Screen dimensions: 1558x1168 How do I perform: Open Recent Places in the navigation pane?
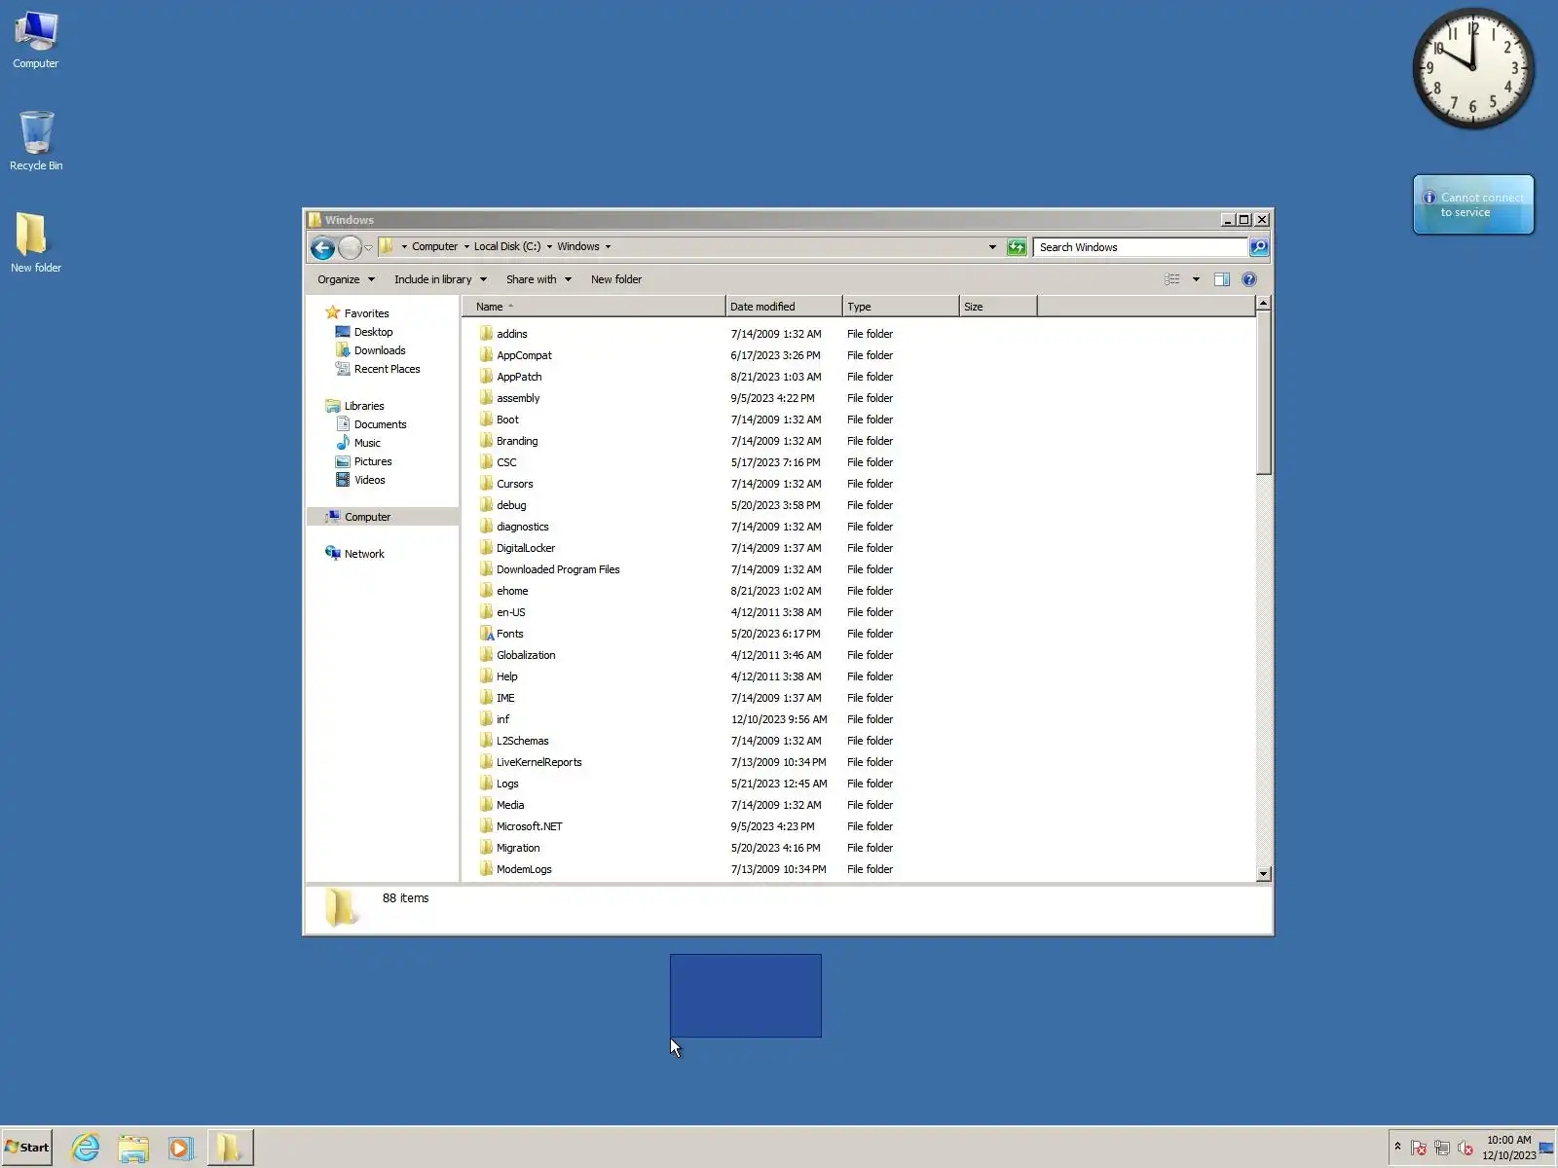pyautogui.click(x=387, y=369)
